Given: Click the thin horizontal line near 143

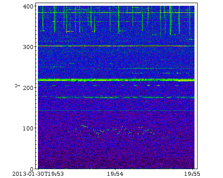Looking at the screenshot, I should tap(116, 111).
